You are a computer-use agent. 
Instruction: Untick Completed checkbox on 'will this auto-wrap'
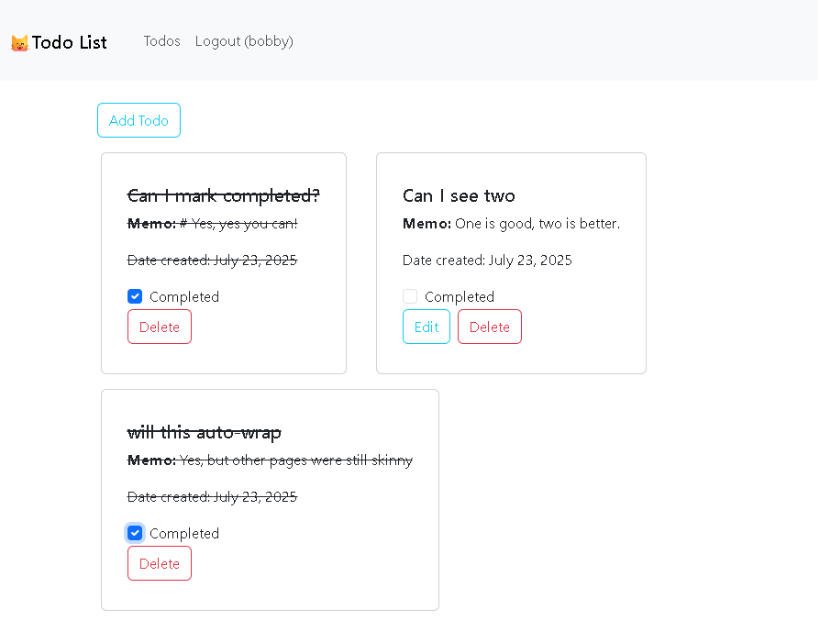(x=135, y=533)
